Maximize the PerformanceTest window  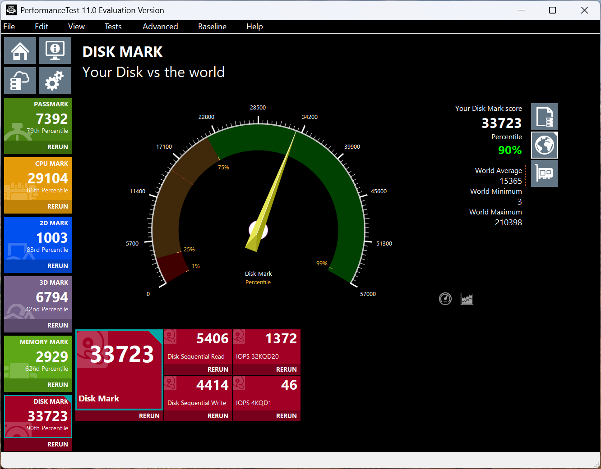point(552,10)
